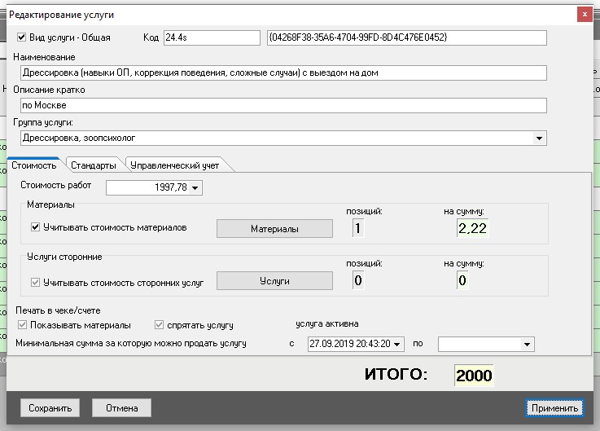Click the Применить button

click(x=554, y=408)
